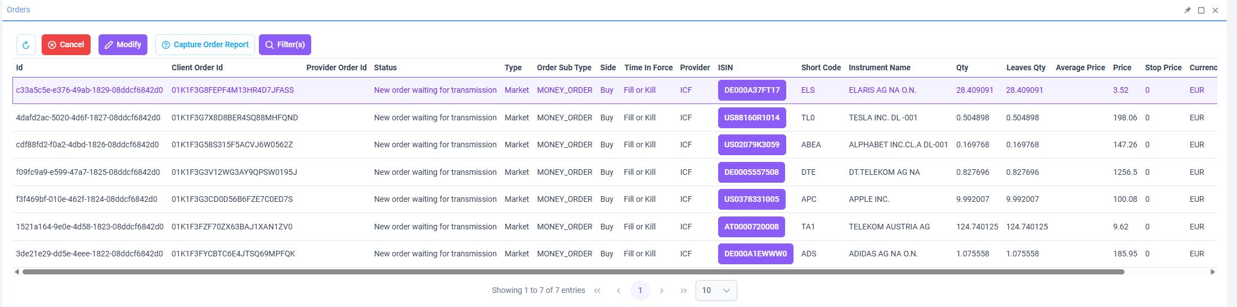The image size is (1237, 307).
Task: Sort by Qty column header
Action: 962,67
